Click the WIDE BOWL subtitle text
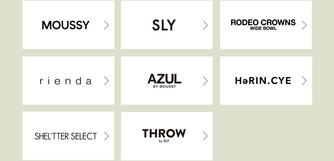334x161 pixels. click(x=263, y=29)
